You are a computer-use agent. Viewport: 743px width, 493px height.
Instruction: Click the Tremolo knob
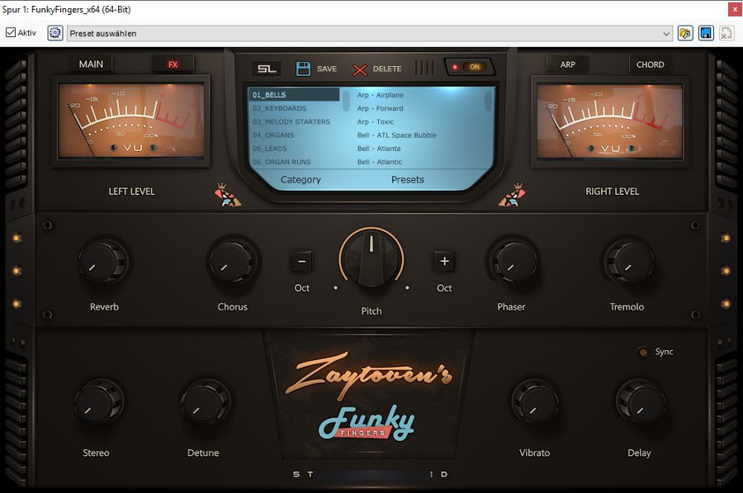628,261
